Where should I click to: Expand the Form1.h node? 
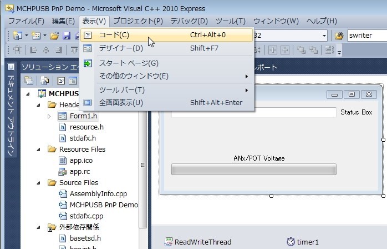[x=49, y=116]
